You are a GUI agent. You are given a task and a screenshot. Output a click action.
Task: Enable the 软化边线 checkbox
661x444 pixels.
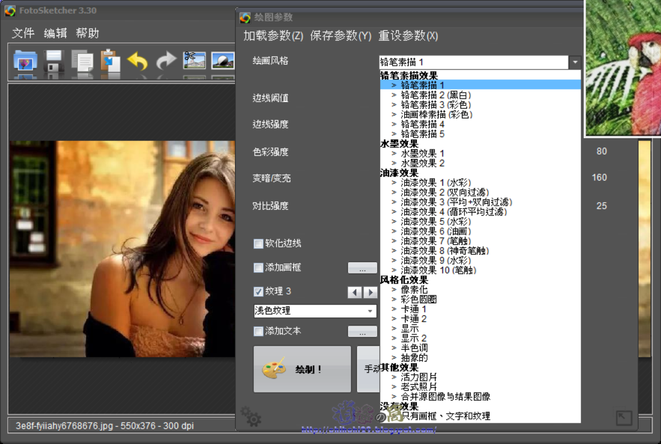(x=258, y=243)
